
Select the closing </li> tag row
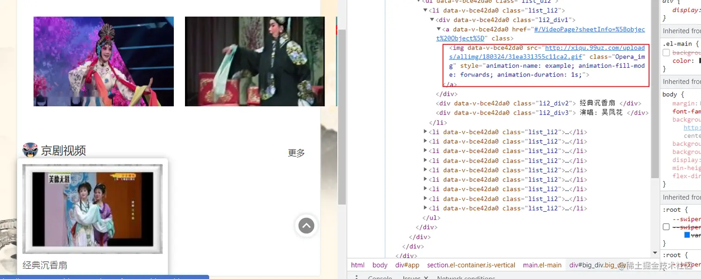coord(438,123)
